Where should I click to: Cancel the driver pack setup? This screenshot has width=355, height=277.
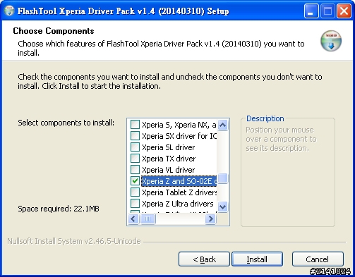(x=318, y=259)
